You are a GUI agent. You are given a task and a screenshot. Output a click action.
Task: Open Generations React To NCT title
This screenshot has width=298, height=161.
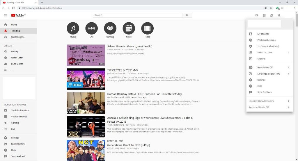click(x=129, y=145)
